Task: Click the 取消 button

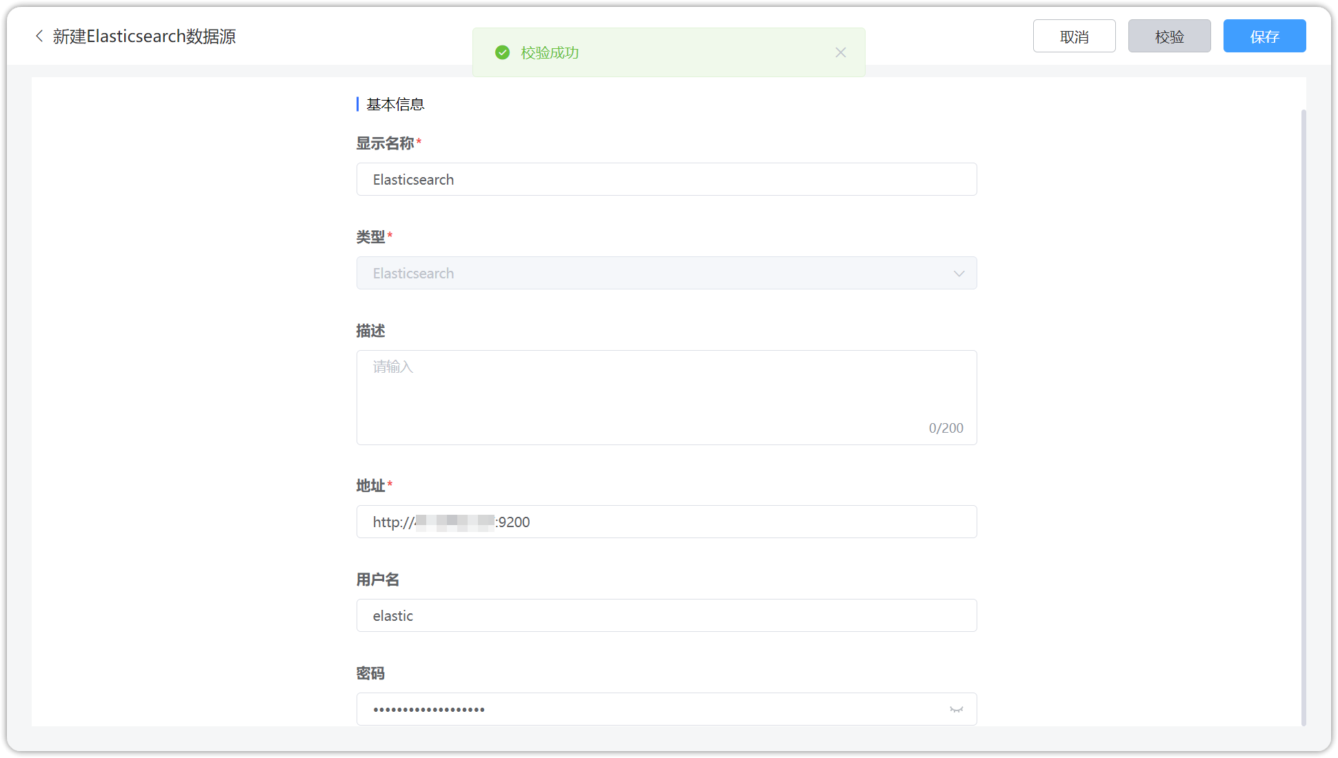Action: click(1074, 36)
